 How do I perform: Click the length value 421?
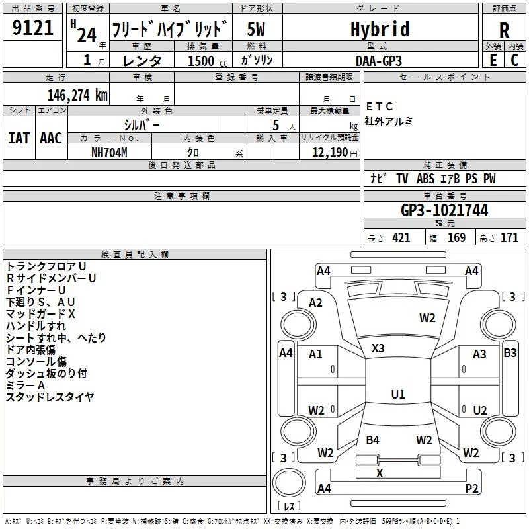(x=401, y=238)
